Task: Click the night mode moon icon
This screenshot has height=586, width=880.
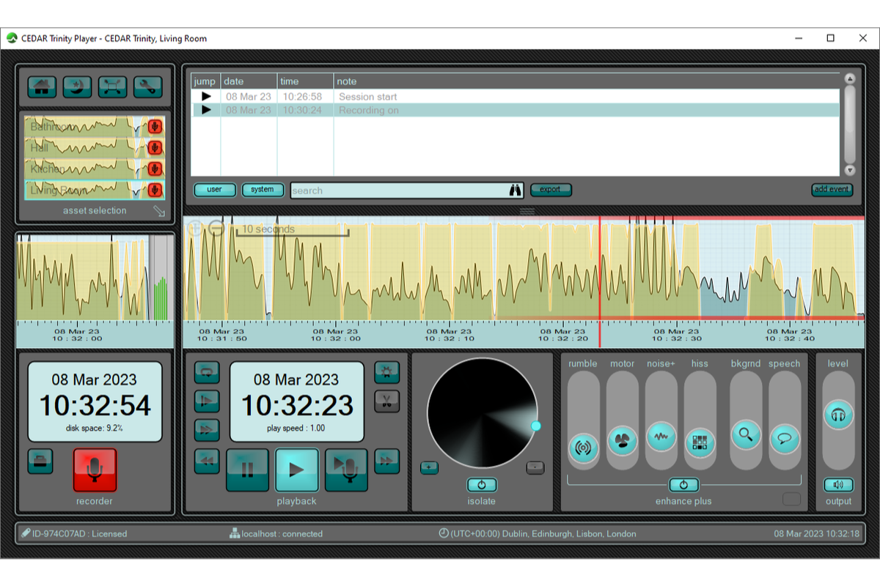Action: click(x=77, y=87)
